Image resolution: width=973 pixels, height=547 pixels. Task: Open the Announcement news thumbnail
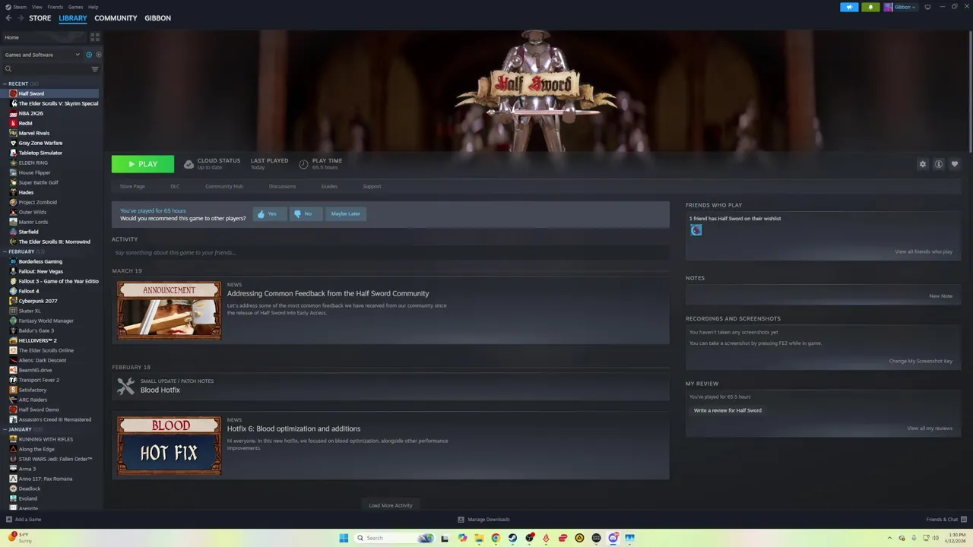coord(170,310)
